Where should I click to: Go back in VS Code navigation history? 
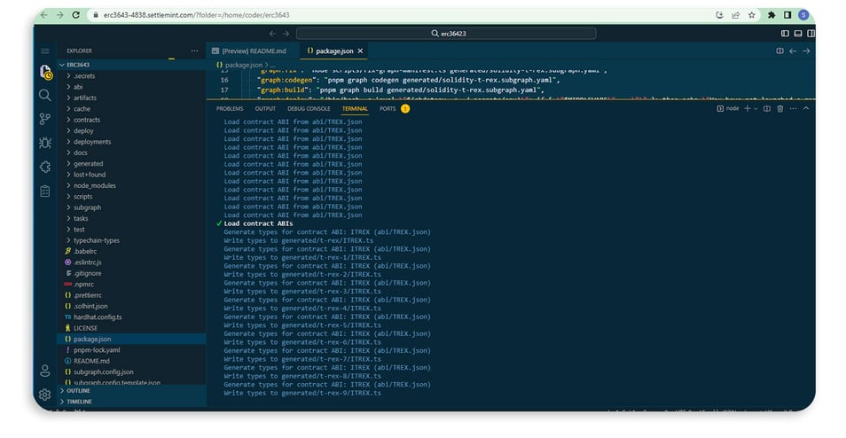coord(272,34)
